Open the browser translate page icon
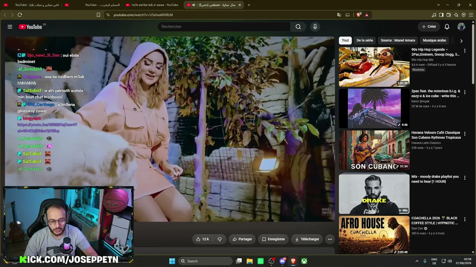The height and width of the screenshot is (267, 476). click(x=339, y=15)
